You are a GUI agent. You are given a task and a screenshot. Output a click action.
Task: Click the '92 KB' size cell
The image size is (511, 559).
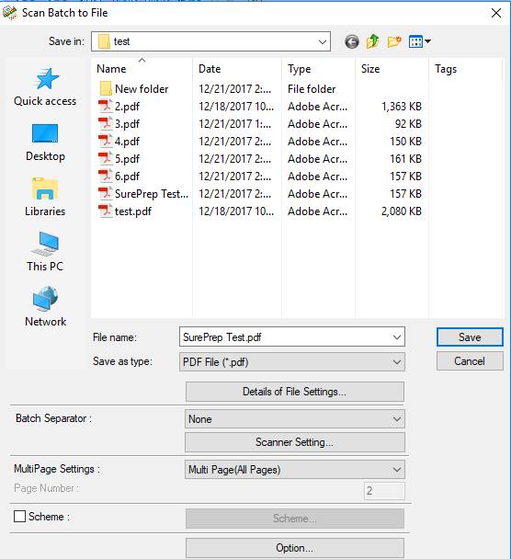[408, 124]
